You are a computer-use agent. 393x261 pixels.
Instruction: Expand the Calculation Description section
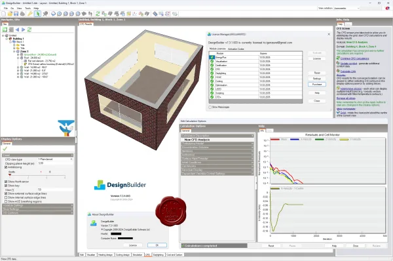coord(217,136)
